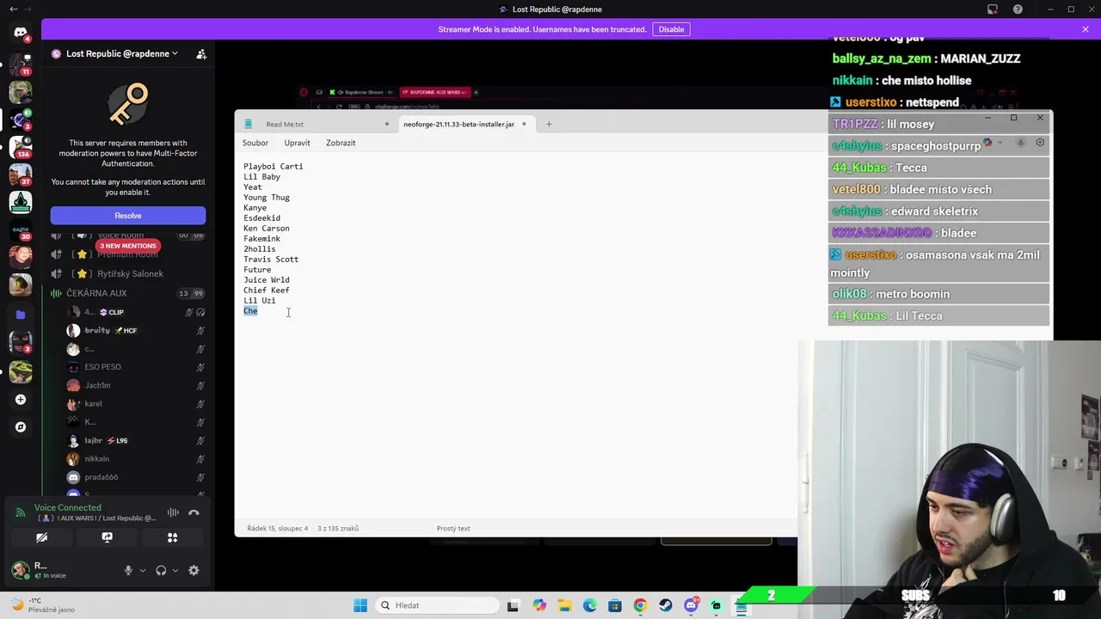1101x619 pixels.
Task: Open Microsoft Edge from the taskbar
Action: coord(589,605)
